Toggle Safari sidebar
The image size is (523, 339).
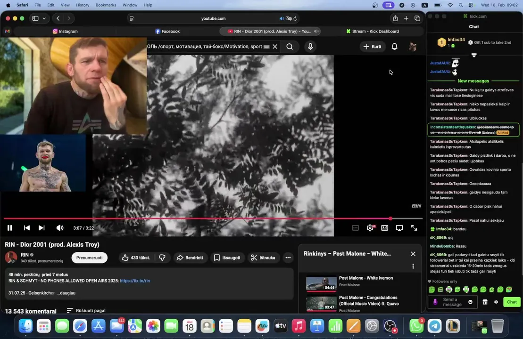click(35, 18)
